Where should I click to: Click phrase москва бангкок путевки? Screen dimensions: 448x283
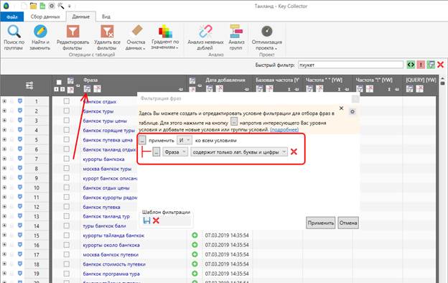(111, 254)
